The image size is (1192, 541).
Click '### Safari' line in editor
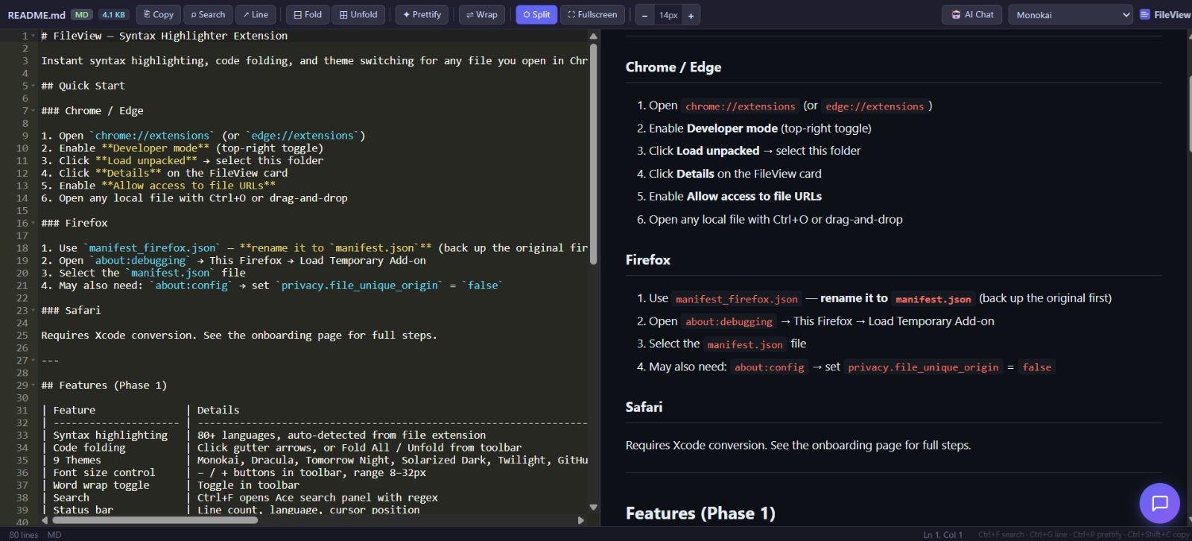(x=72, y=310)
